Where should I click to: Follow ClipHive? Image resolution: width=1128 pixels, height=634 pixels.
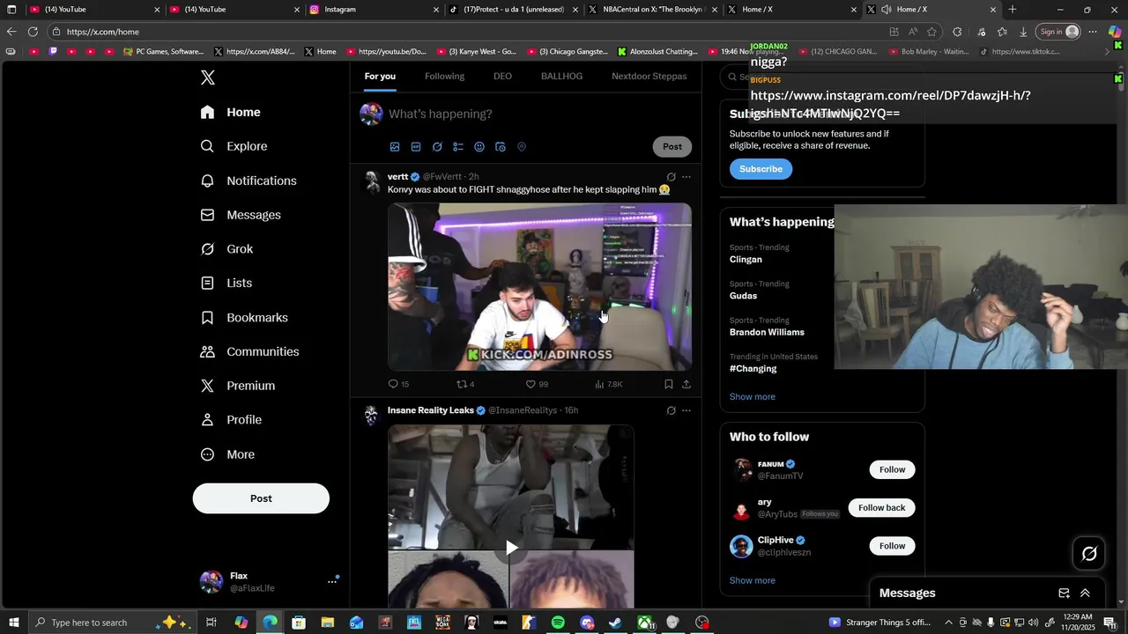coord(892,546)
